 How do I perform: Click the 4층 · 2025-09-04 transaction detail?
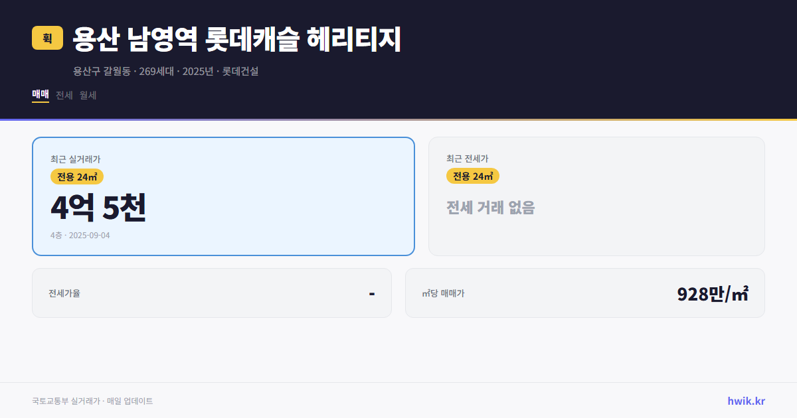click(80, 235)
